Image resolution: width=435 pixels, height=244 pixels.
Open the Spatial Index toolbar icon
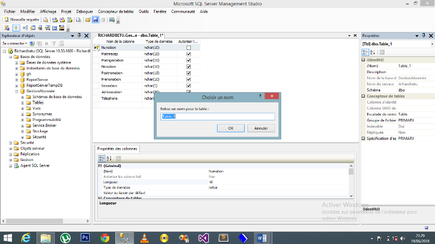(x=61, y=28)
